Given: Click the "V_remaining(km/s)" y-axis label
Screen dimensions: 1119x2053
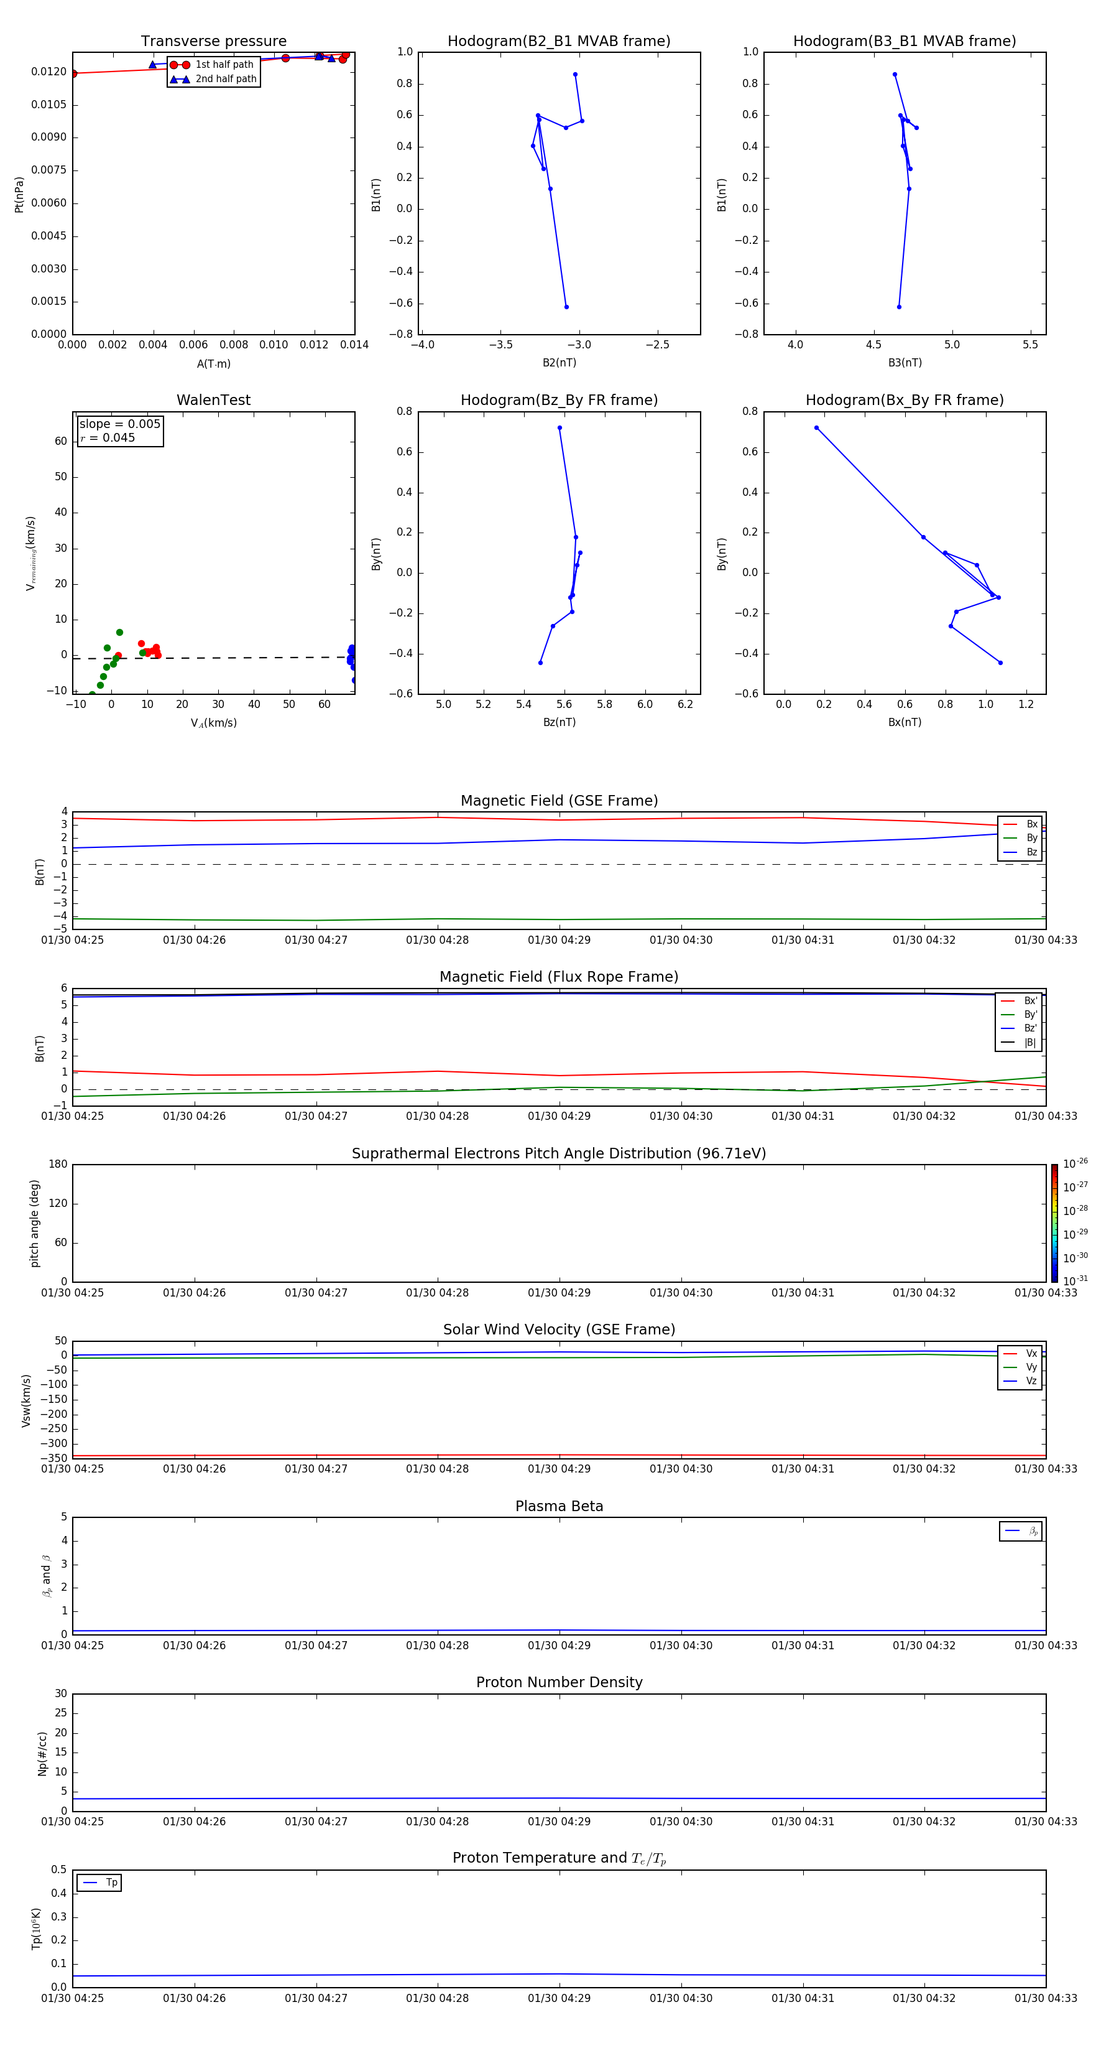Looking at the screenshot, I should tap(30, 552).
